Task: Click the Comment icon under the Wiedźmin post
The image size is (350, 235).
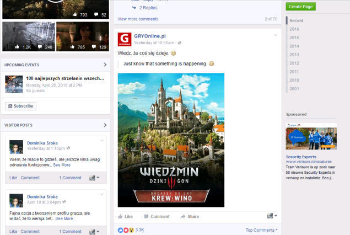Action: pyautogui.click(x=146, y=216)
